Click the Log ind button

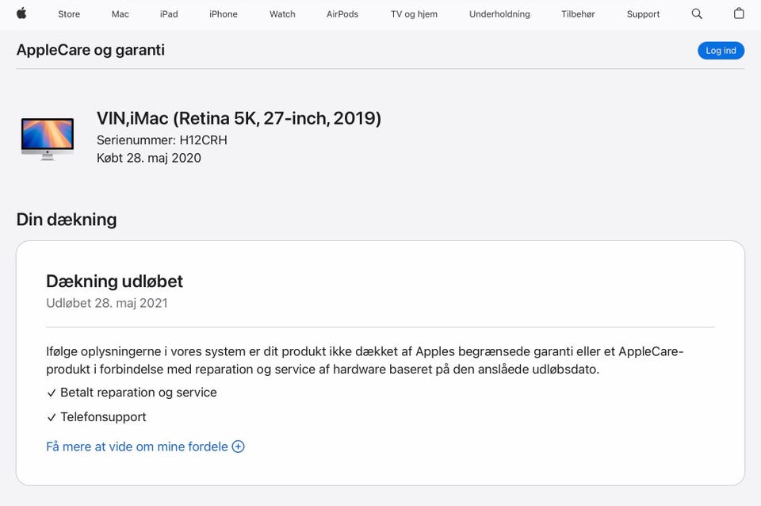click(x=721, y=51)
